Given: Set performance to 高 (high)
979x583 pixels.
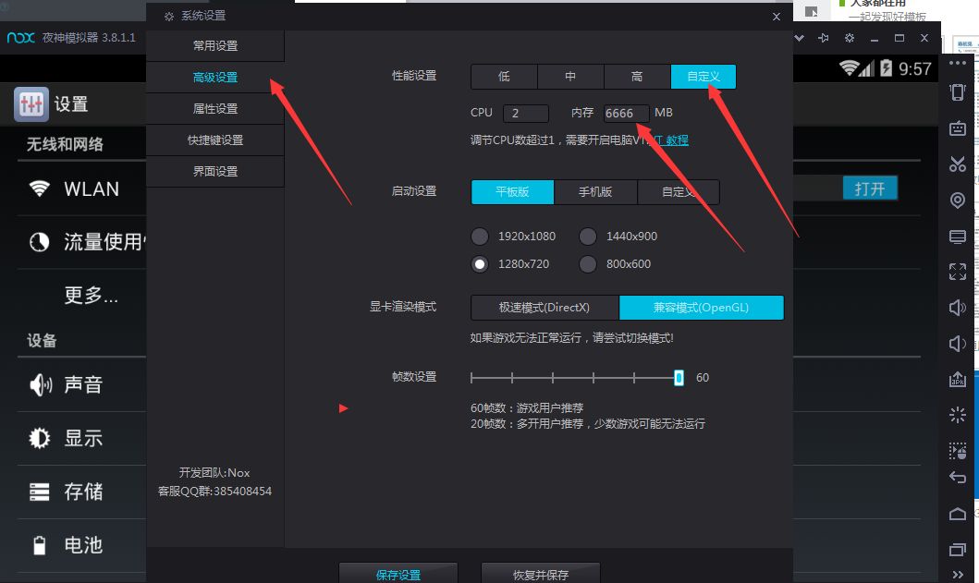Looking at the screenshot, I should point(637,76).
